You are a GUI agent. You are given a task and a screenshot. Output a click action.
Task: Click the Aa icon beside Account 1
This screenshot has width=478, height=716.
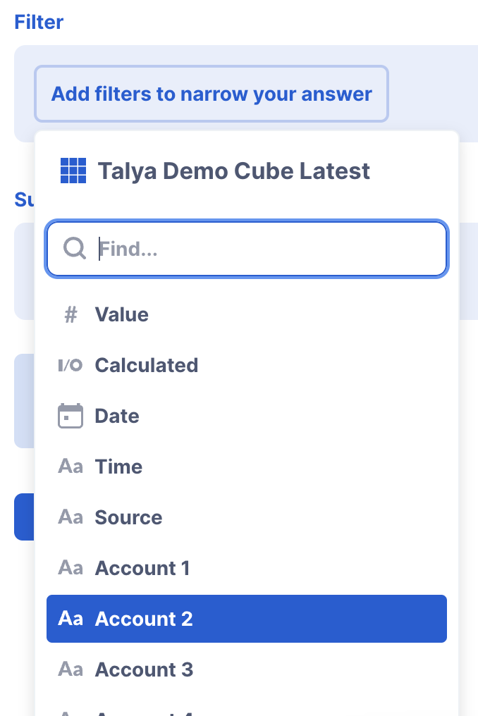[71, 568]
